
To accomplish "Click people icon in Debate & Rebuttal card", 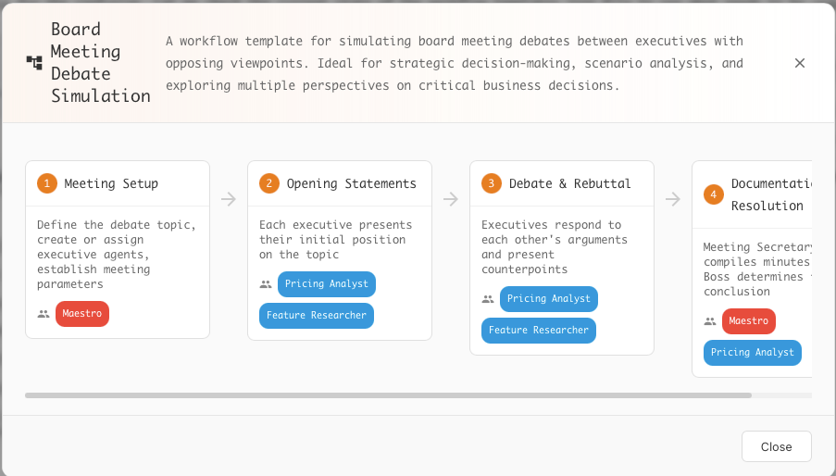I will point(488,299).
